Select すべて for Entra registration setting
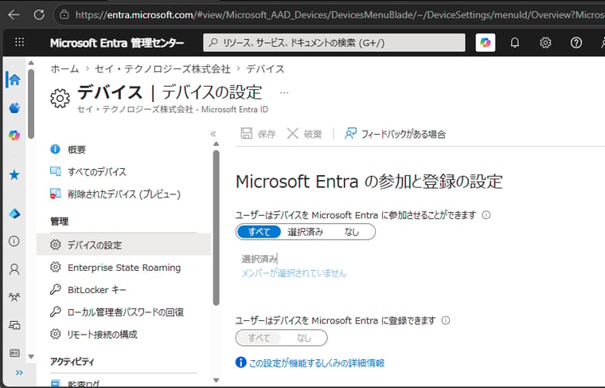This screenshot has width=605, height=388. (259, 338)
